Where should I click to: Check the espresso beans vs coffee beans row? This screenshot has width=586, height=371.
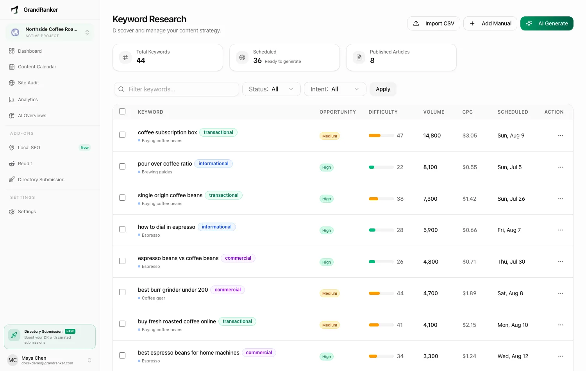coord(122,261)
